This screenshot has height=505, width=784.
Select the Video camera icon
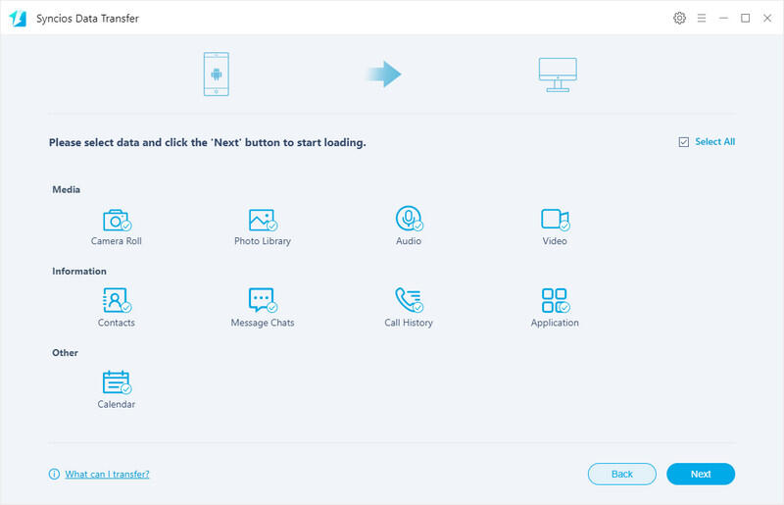point(555,220)
